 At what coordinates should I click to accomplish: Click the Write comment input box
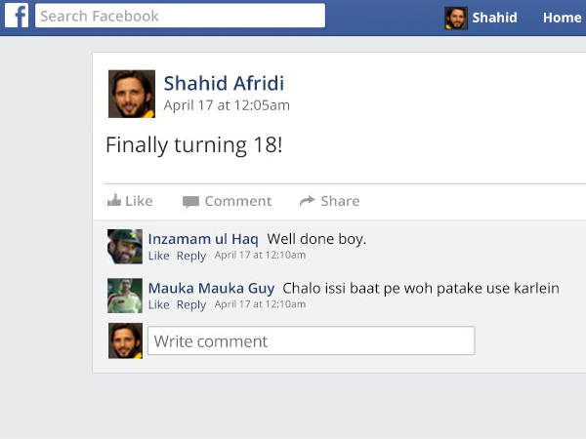pyautogui.click(x=311, y=341)
